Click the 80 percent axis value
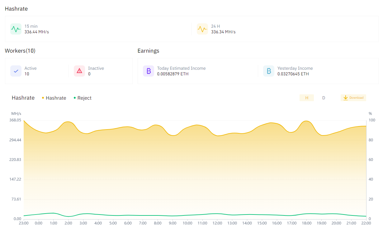The height and width of the screenshot is (236, 383). pos(371,140)
